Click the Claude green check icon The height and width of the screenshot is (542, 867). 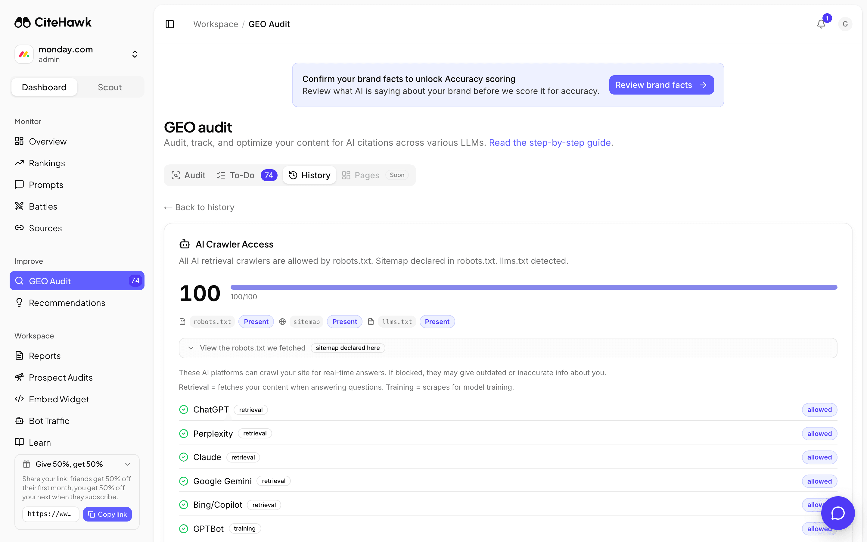[x=183, y=457]
